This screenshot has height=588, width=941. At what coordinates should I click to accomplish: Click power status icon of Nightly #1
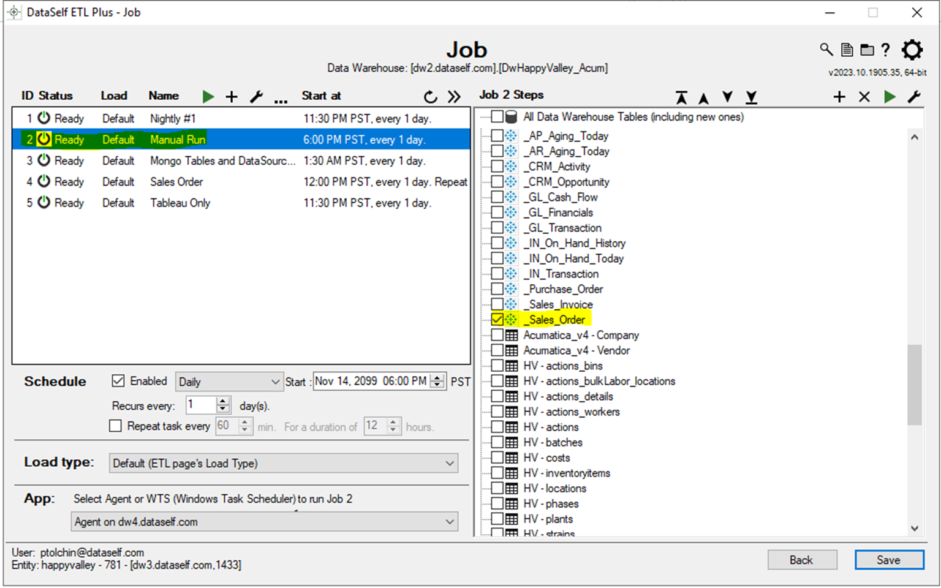pyautogui.click(x=44, y=118)
